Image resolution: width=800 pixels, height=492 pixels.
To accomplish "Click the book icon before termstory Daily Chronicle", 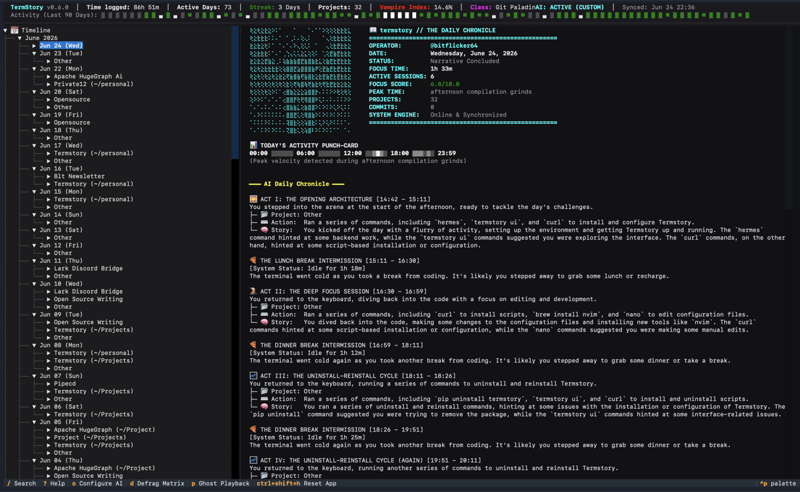I will point(373,30).
